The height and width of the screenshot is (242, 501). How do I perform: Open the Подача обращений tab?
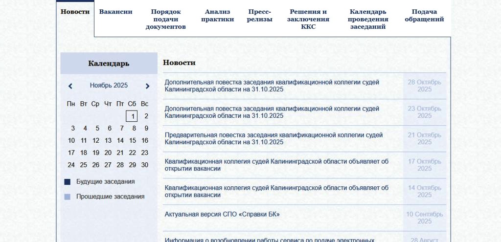point(424,15)
